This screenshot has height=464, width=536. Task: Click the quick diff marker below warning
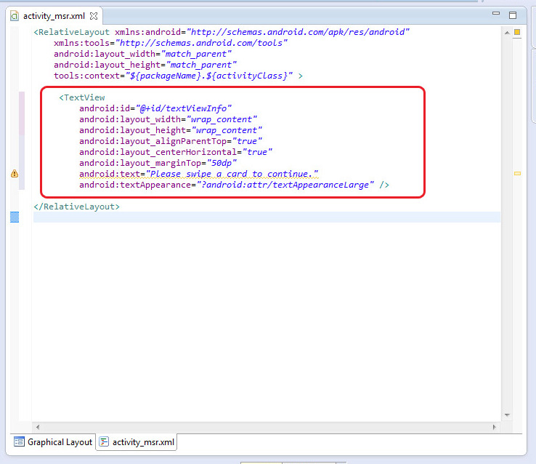[x=15, y=217]
